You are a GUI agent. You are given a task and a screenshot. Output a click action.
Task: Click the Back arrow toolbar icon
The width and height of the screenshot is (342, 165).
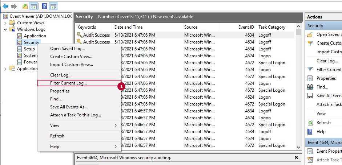5,6
